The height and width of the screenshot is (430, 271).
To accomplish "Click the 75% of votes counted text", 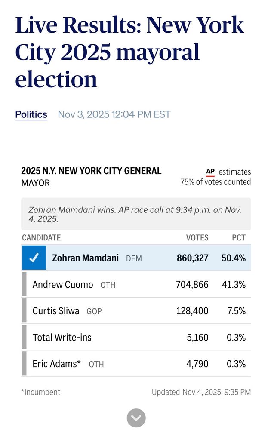I will [x=216, y=182].
